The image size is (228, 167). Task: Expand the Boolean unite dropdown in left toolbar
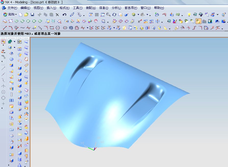tap(14, 42)
